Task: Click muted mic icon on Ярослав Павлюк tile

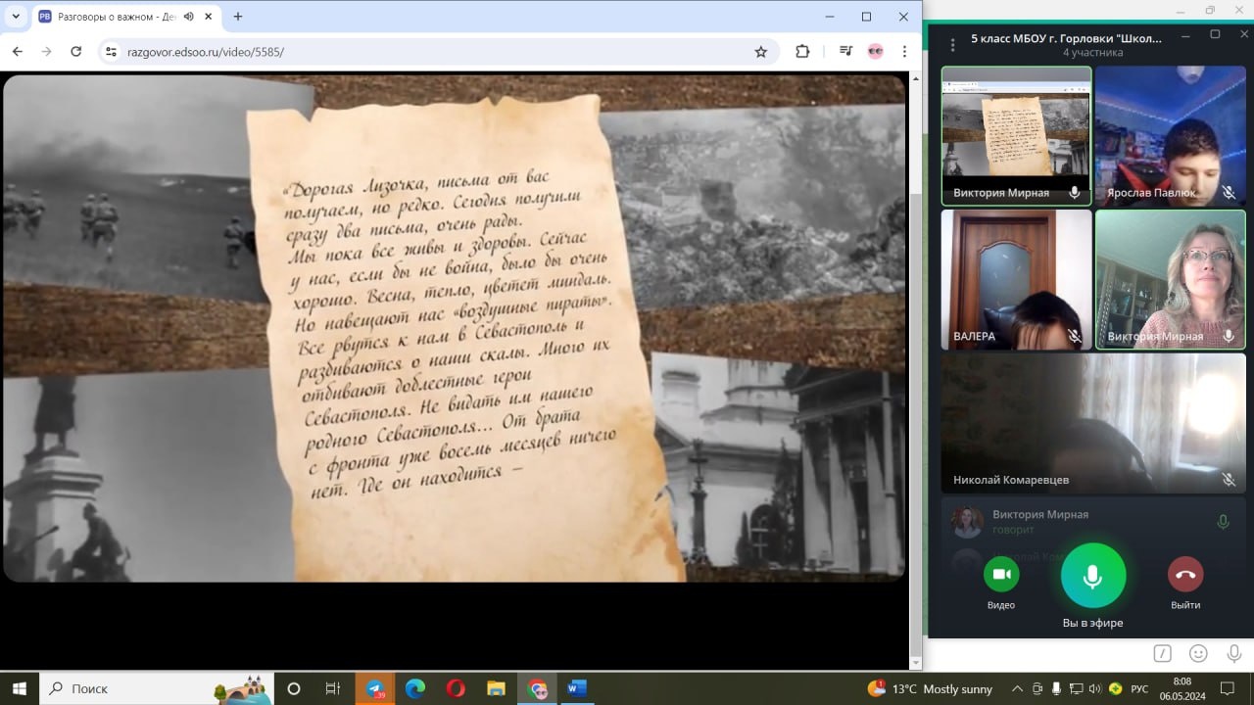Action: (x=1229, y=193)
